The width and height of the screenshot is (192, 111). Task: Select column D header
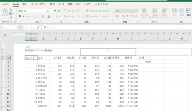pos(68,39)
